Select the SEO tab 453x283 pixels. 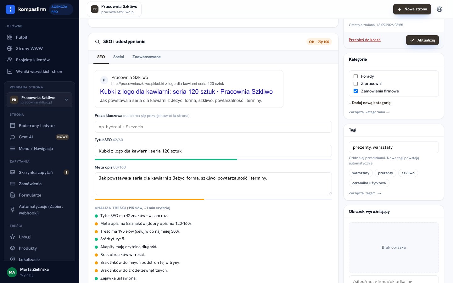[101, 57]
